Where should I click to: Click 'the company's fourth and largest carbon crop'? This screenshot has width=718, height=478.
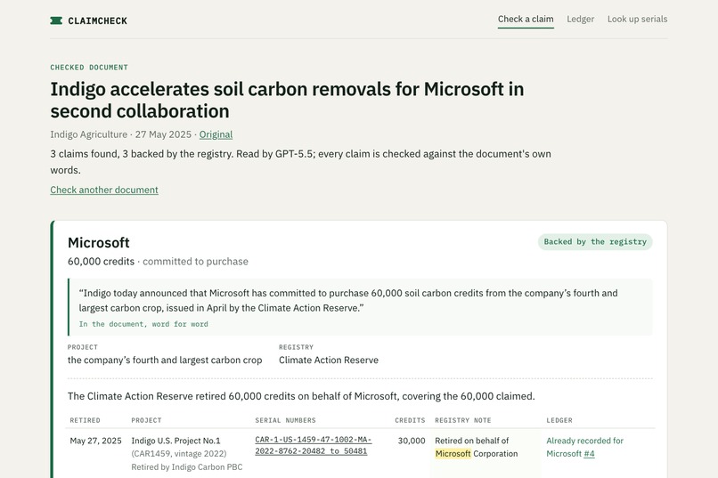coord(165,360)
